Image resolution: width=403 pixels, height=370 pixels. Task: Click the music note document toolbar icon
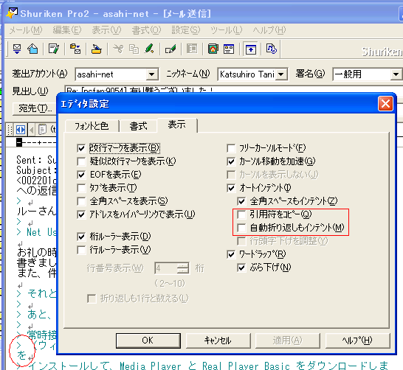[272, 49]
